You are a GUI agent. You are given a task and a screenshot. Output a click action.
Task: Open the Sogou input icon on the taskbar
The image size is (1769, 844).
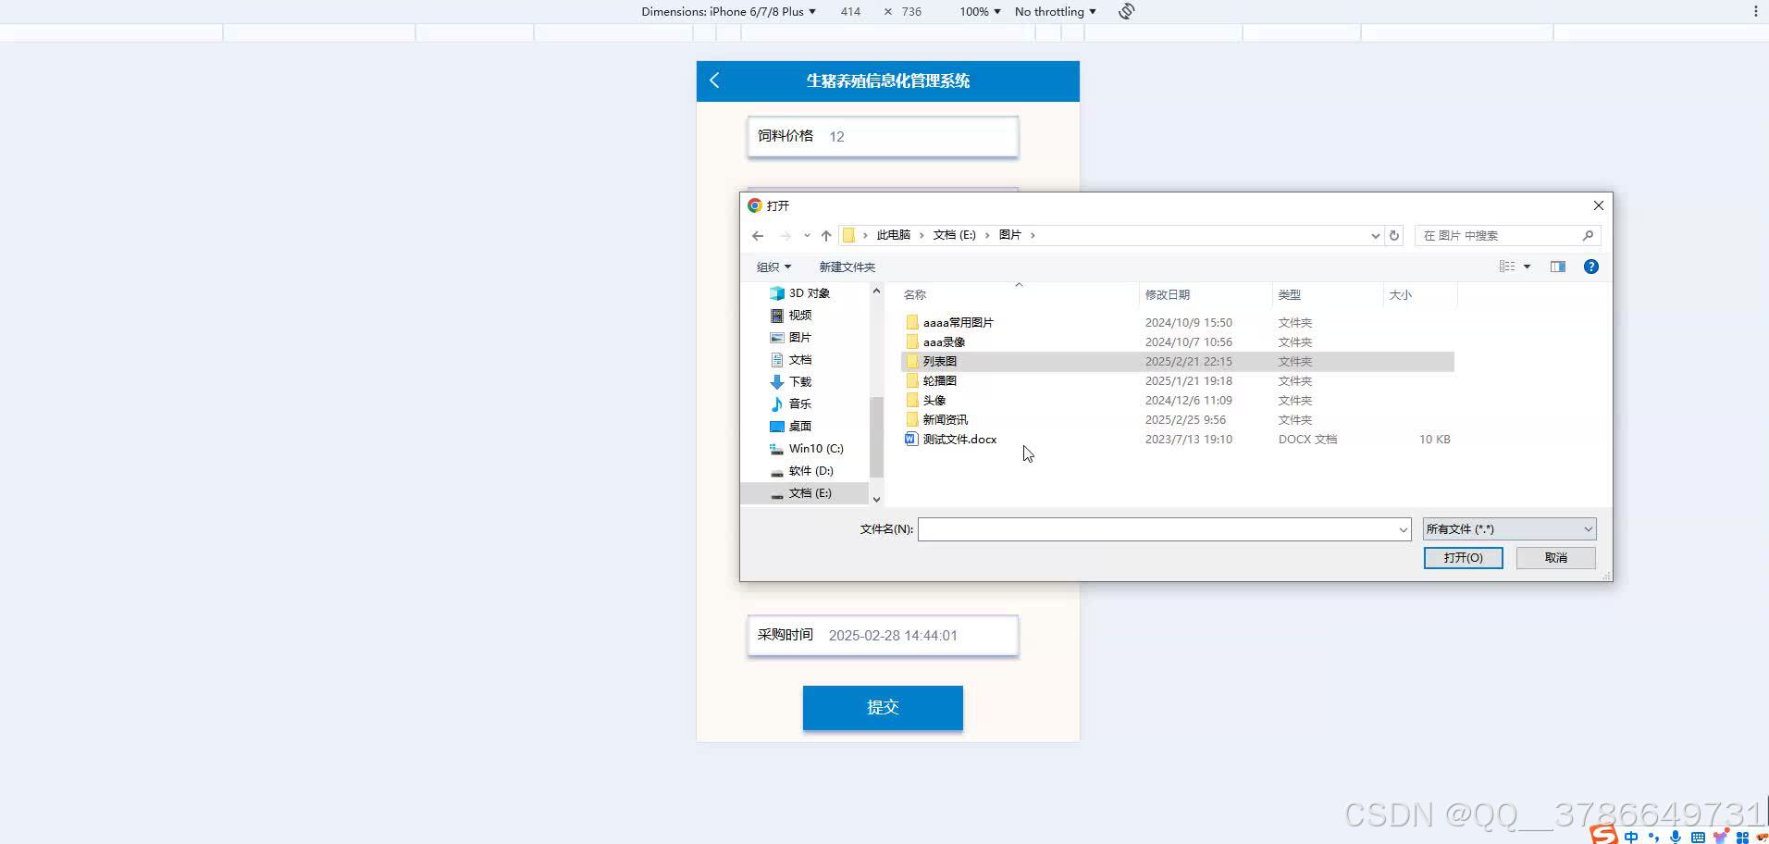point(1602,834)
